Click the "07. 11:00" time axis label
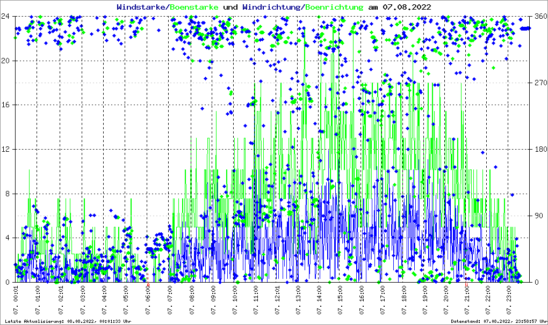The image size is (548, 325). click(x=256, y=300)
